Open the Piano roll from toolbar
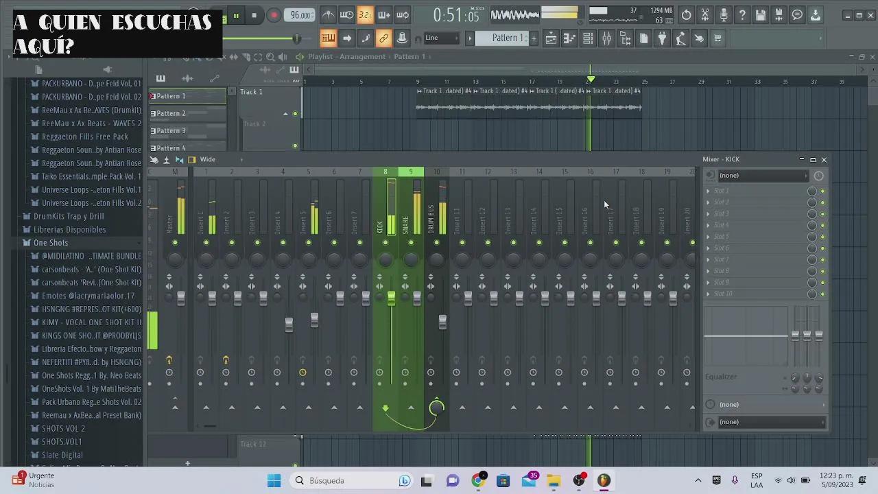This screenshot has width=878, height=494. point(569,38)
